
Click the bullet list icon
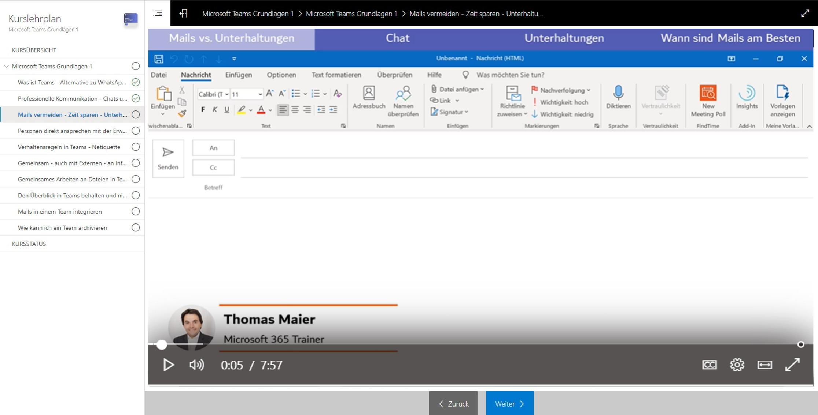tap(296, 94)
